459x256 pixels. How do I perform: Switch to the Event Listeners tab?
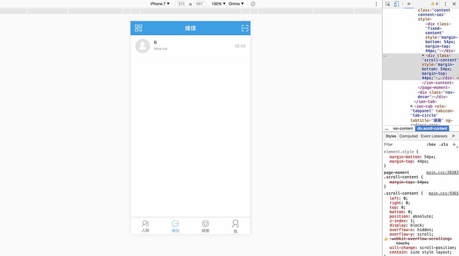point(434,136)
